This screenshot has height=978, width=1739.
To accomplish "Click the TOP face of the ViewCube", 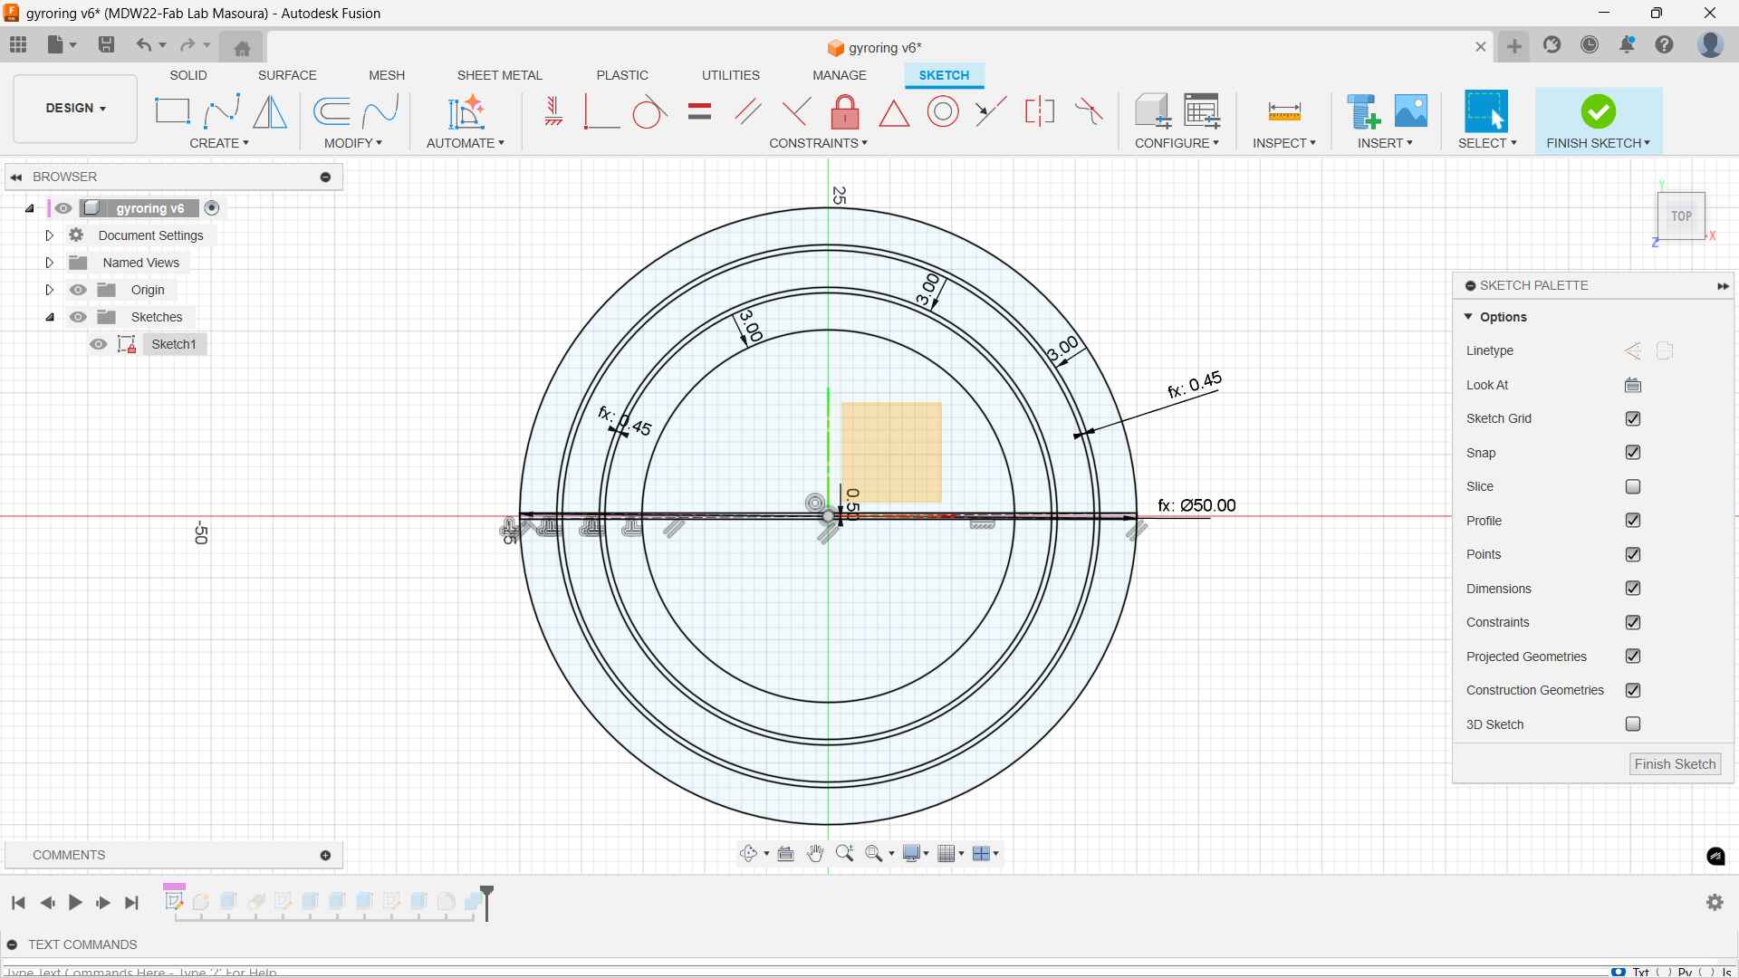I will 1681,216.
